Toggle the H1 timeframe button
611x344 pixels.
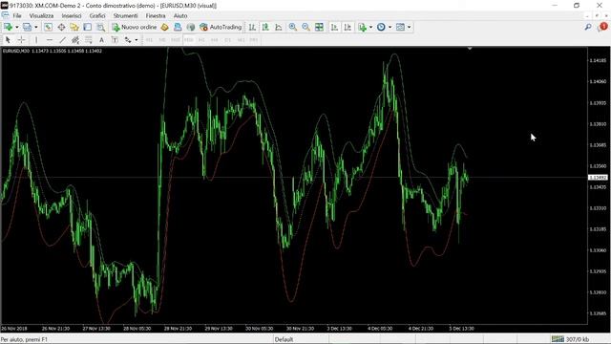201,40
